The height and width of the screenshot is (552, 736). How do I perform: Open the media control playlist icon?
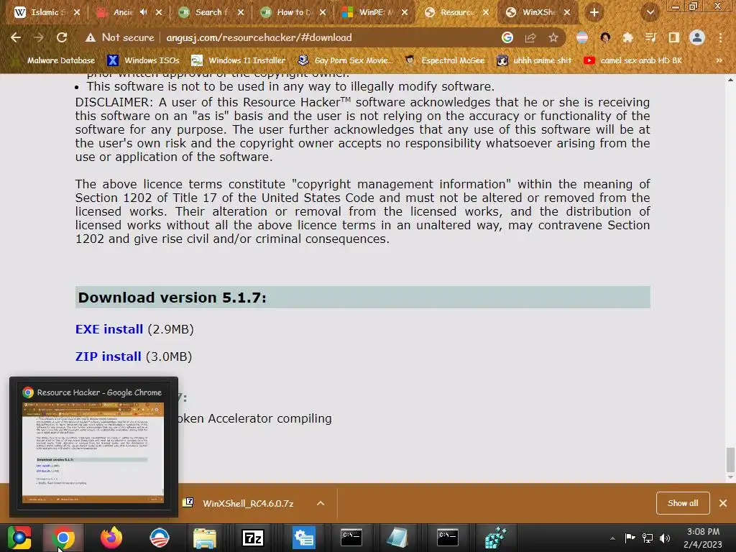[650, 37]
